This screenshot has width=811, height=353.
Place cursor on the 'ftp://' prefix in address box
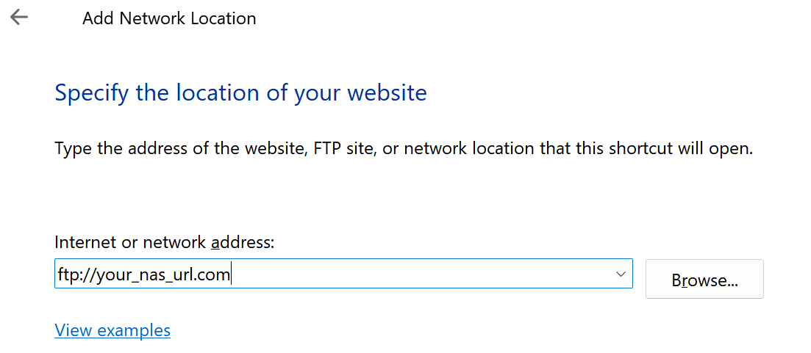coord(69,274)
